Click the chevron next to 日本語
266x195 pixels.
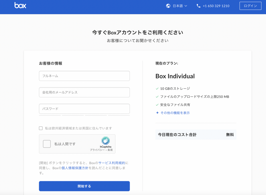click(x=186, y=6)
